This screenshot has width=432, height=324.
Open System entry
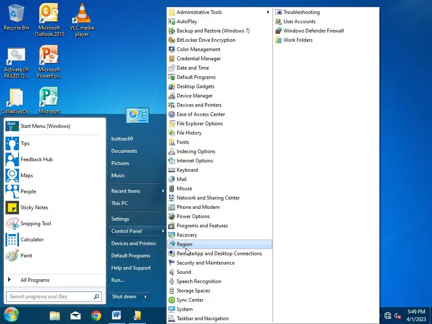[219, 309]
